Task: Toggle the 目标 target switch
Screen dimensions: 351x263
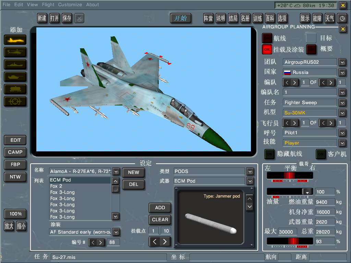Action: [311, 38]
